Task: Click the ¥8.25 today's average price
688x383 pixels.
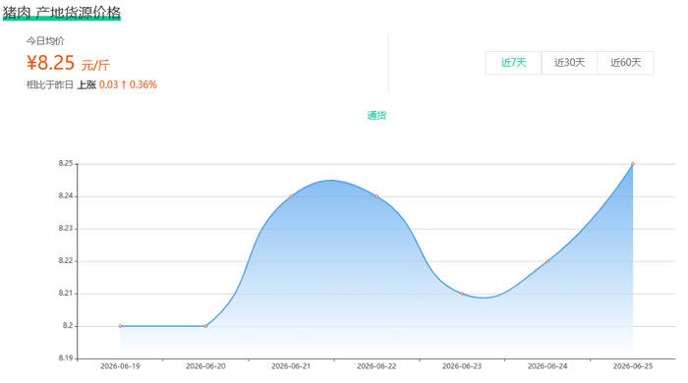Action: [x=50, y=63]
